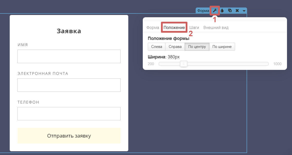Align form with Слева option
Viewport: 292px width, 155px height.
coord(156,47)
